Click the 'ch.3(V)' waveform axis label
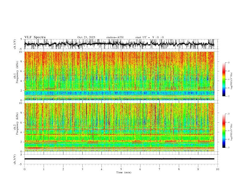The height and width of the screenshot is (190, 245). (15, 159)
